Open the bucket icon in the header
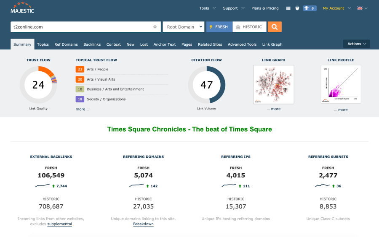The image size is (379, 237). 297,8
